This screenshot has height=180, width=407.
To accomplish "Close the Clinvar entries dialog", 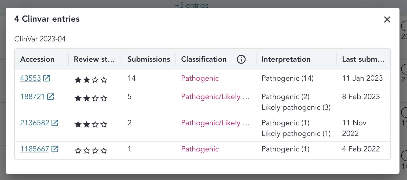I will [x=387, y=19].
